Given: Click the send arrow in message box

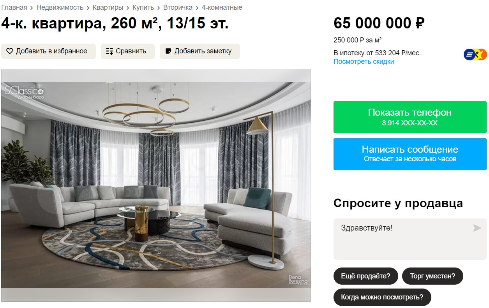Looking at the screenshot, I should point(477,228).
